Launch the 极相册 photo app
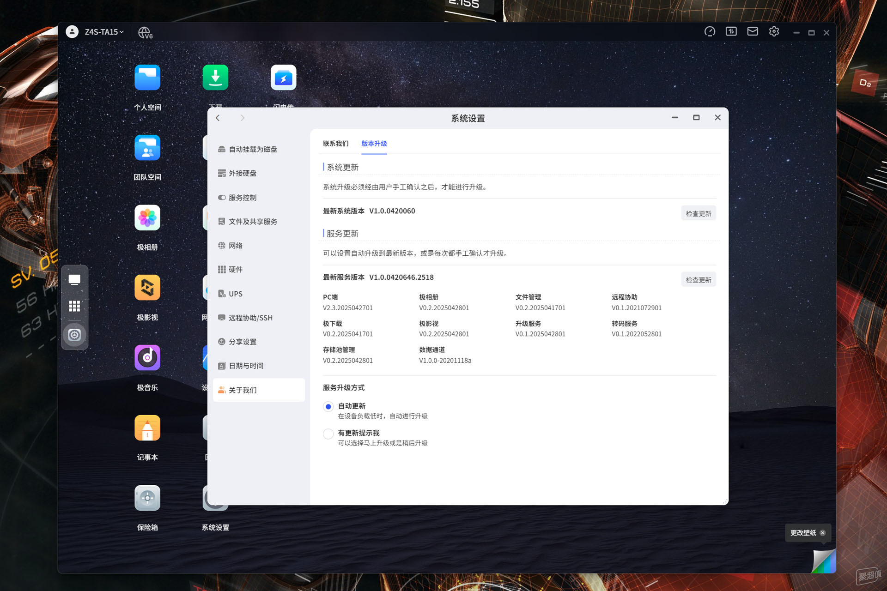887x591 pixels. tap(147, 217)
